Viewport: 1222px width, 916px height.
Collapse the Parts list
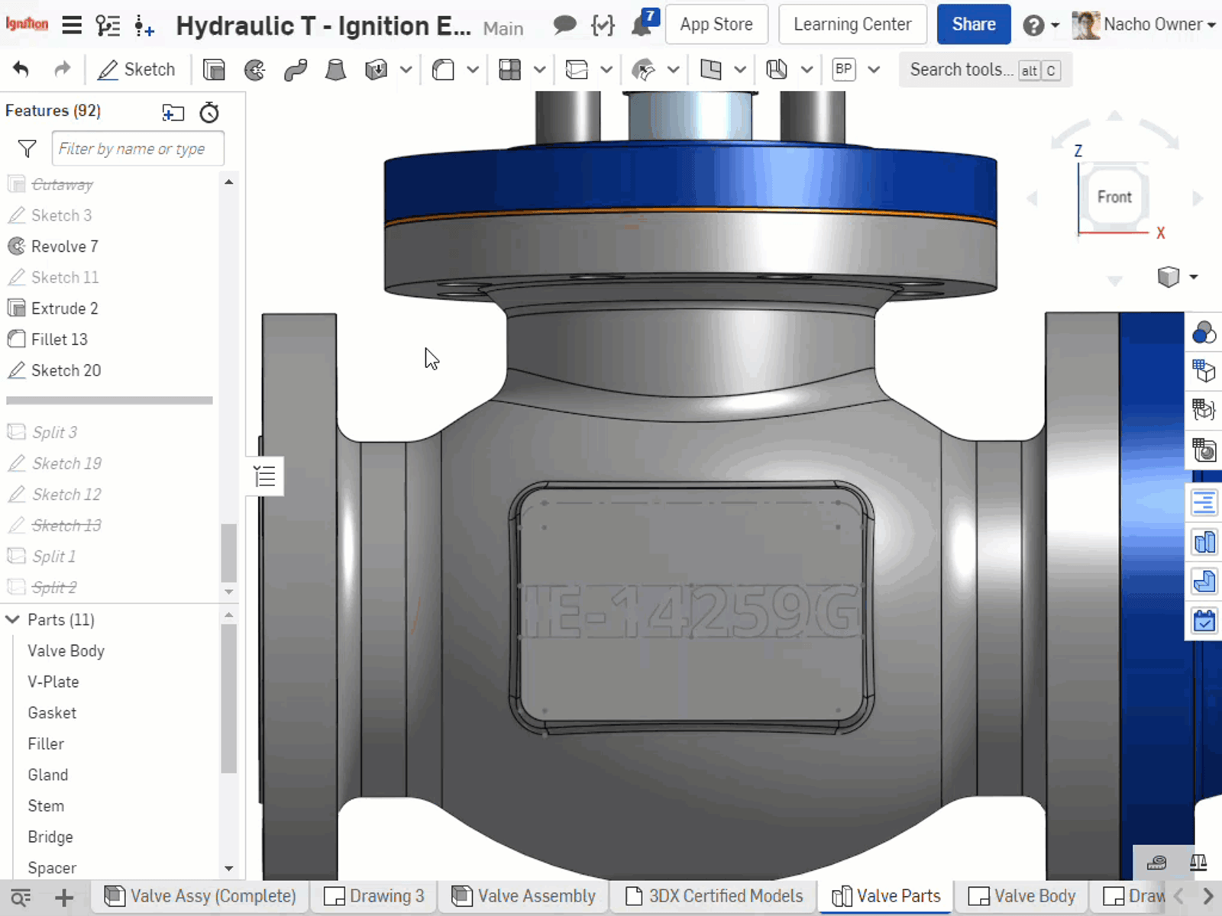pos(13,620)
